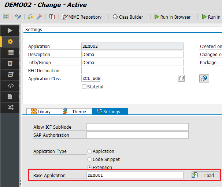
Task: Click the Base Application field DEMO01
Action: [x=135, y=175]
